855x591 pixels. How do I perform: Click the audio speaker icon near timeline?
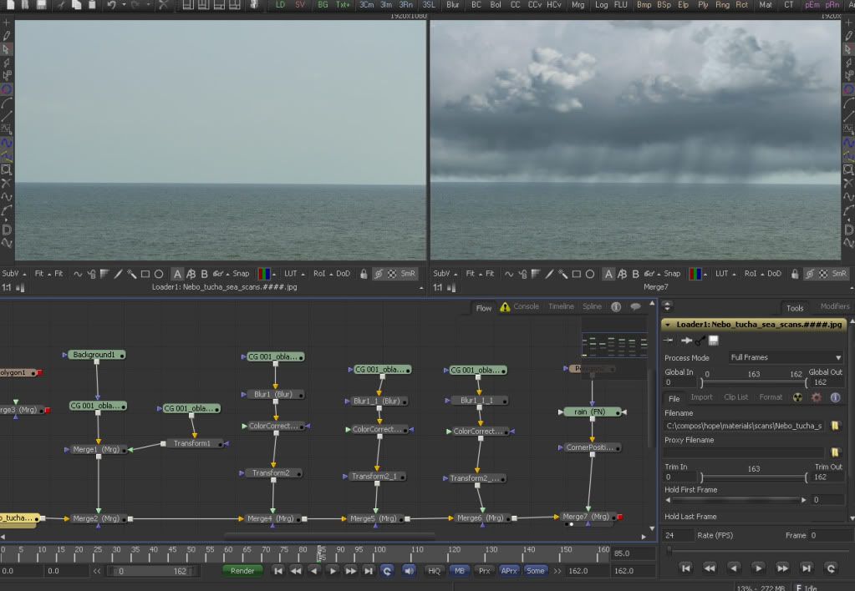(x=409, y=571)
